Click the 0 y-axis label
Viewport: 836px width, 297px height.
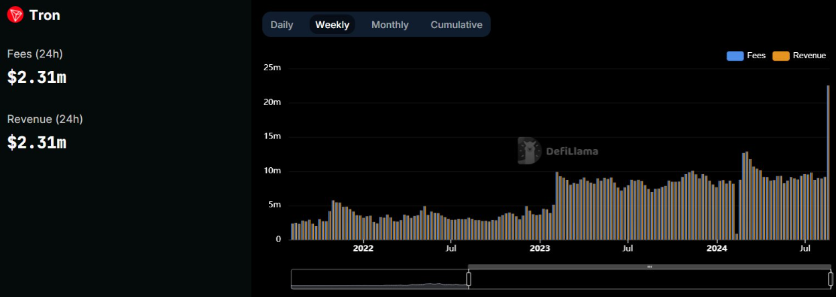(x=278, y=239)
